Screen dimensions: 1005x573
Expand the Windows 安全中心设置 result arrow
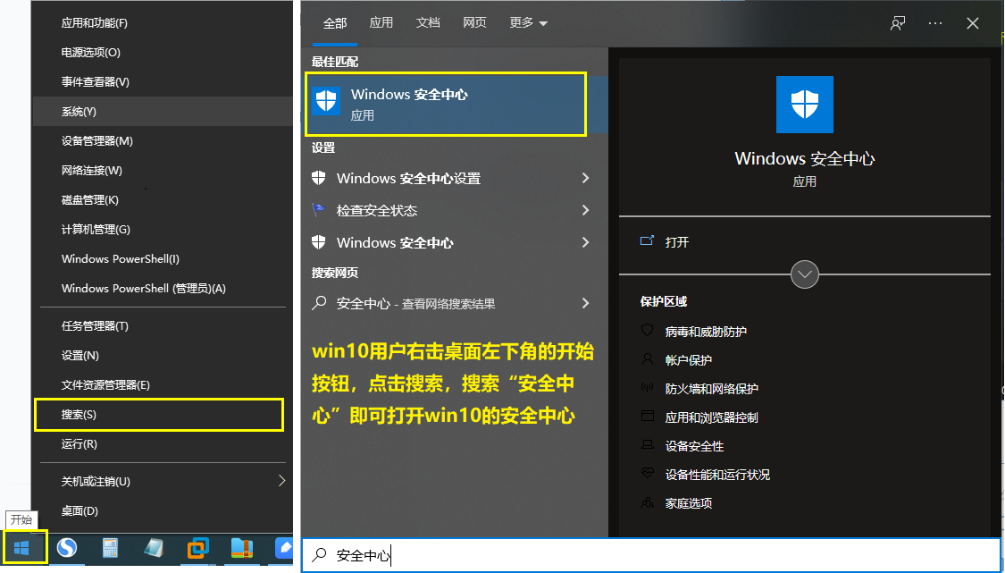point(585,178)
